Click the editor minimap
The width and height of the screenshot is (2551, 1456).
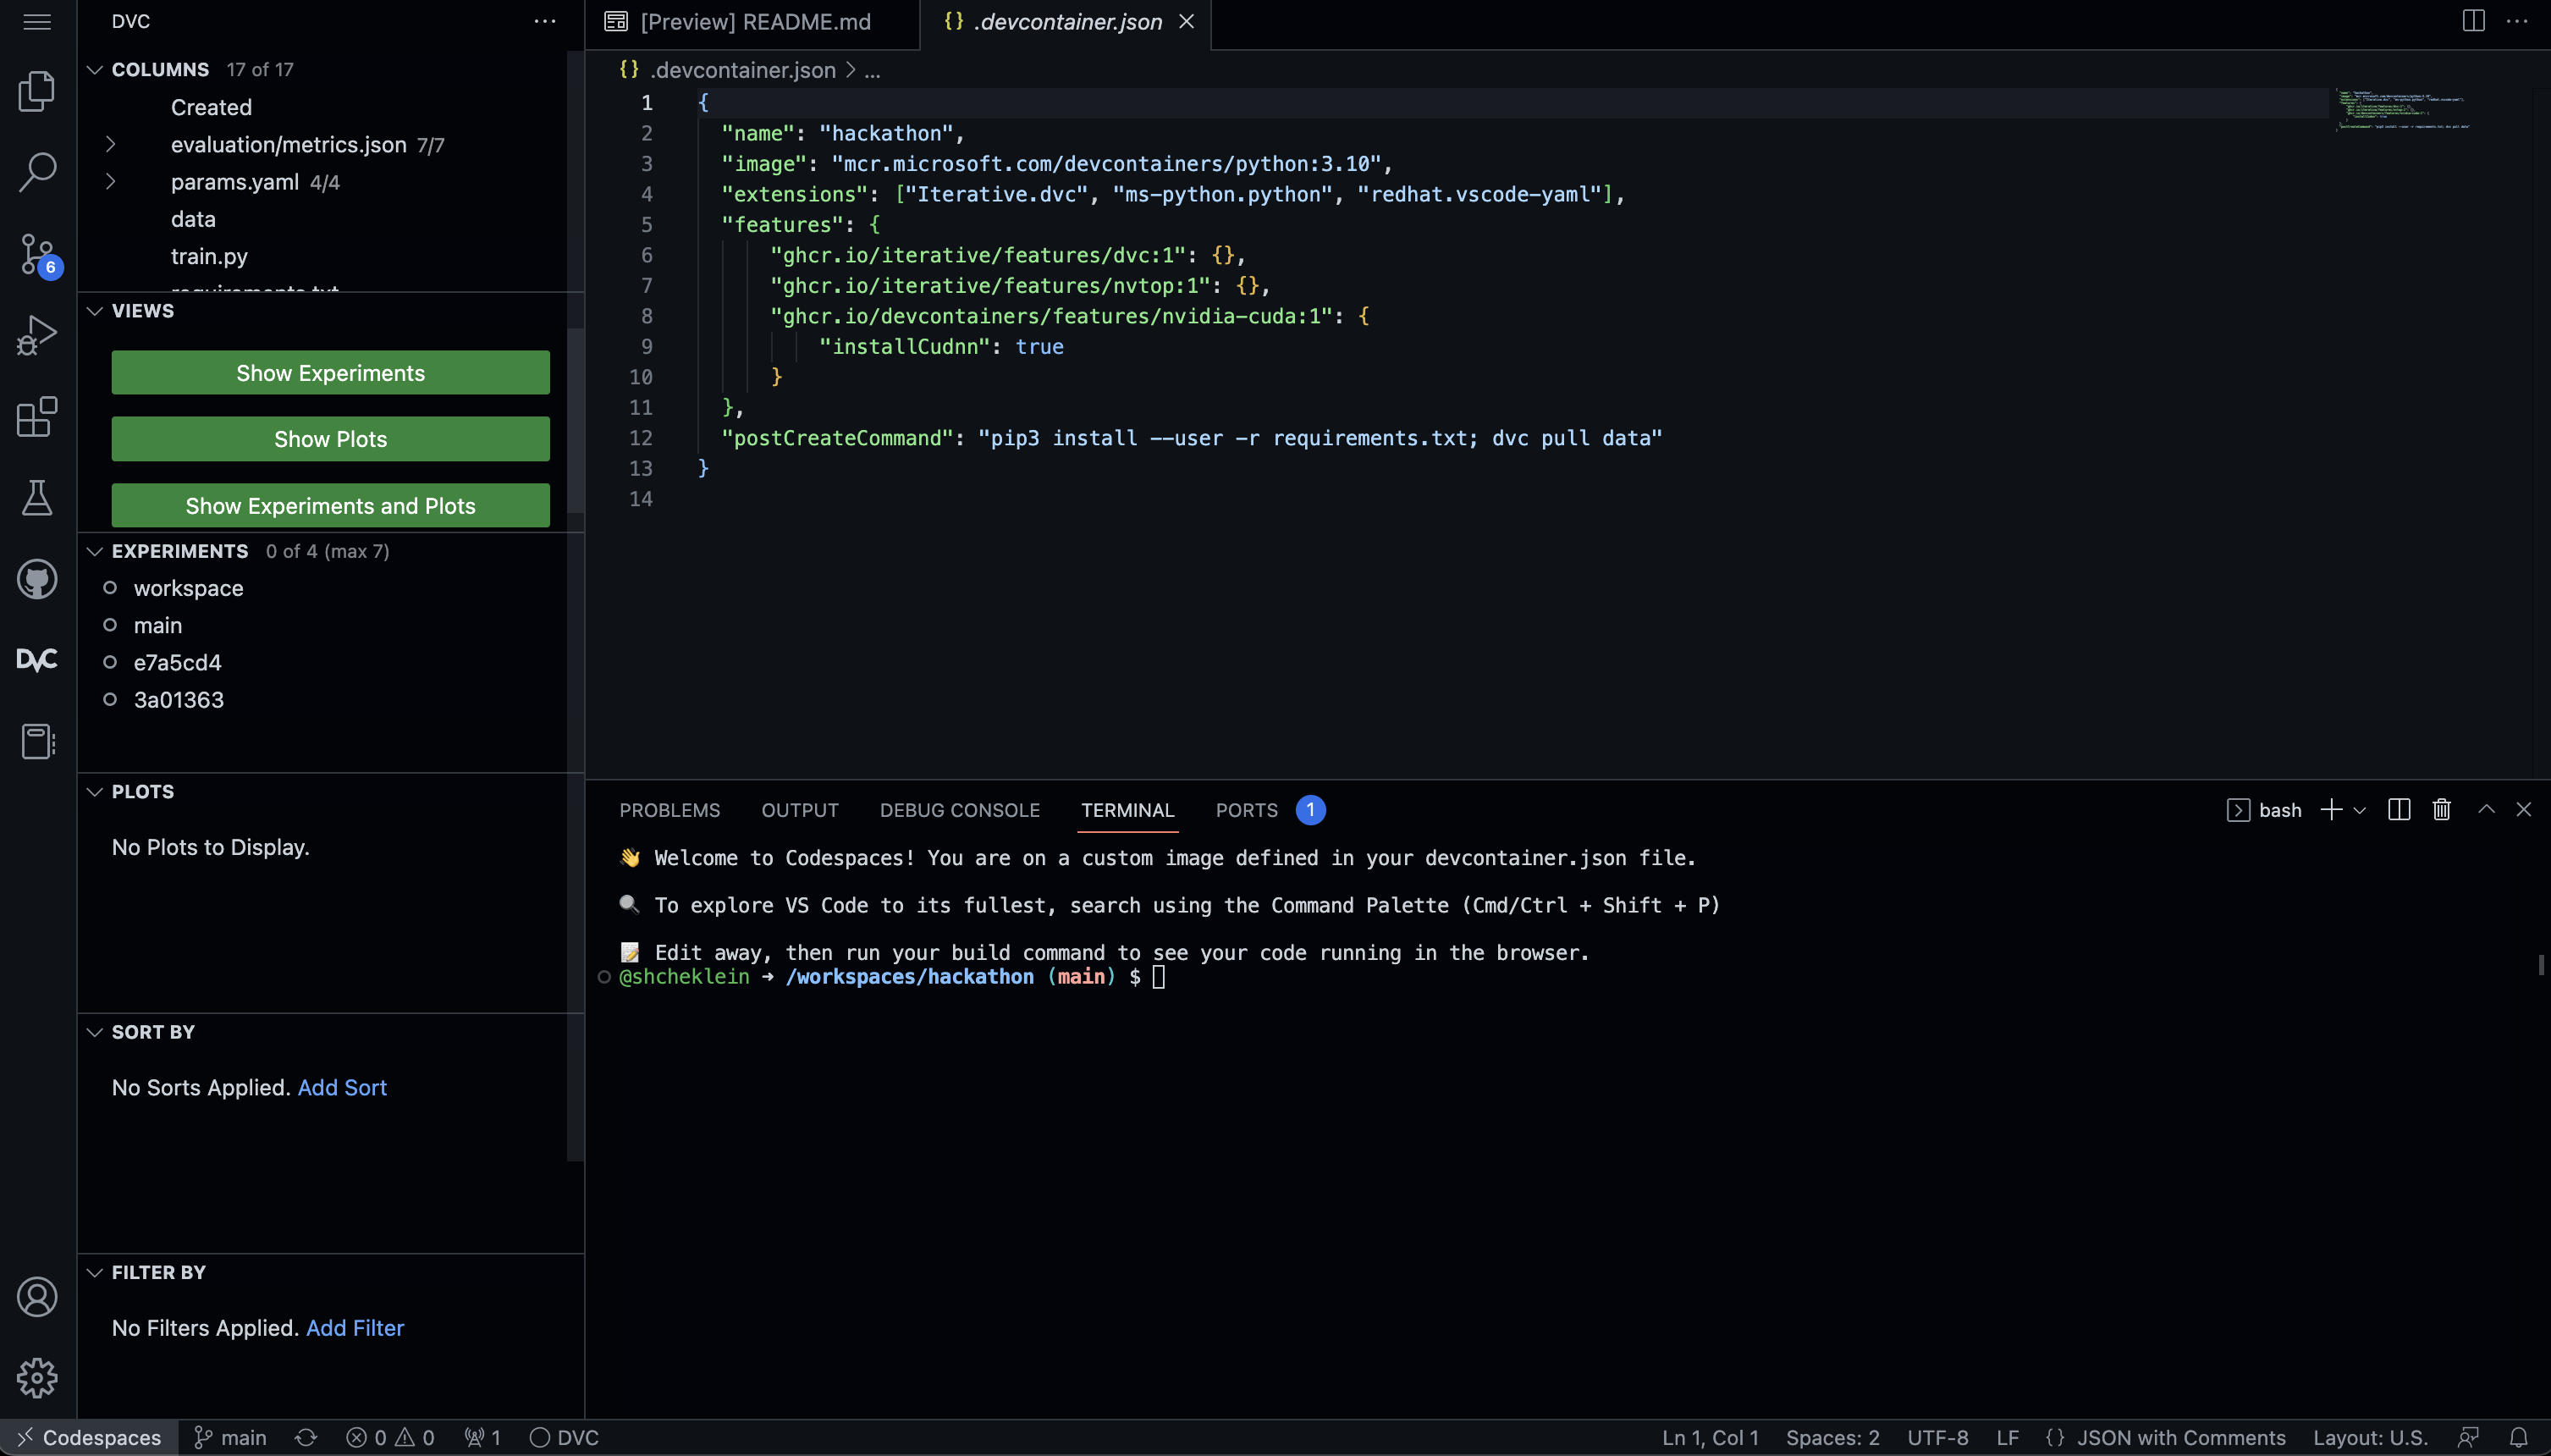2404,110
